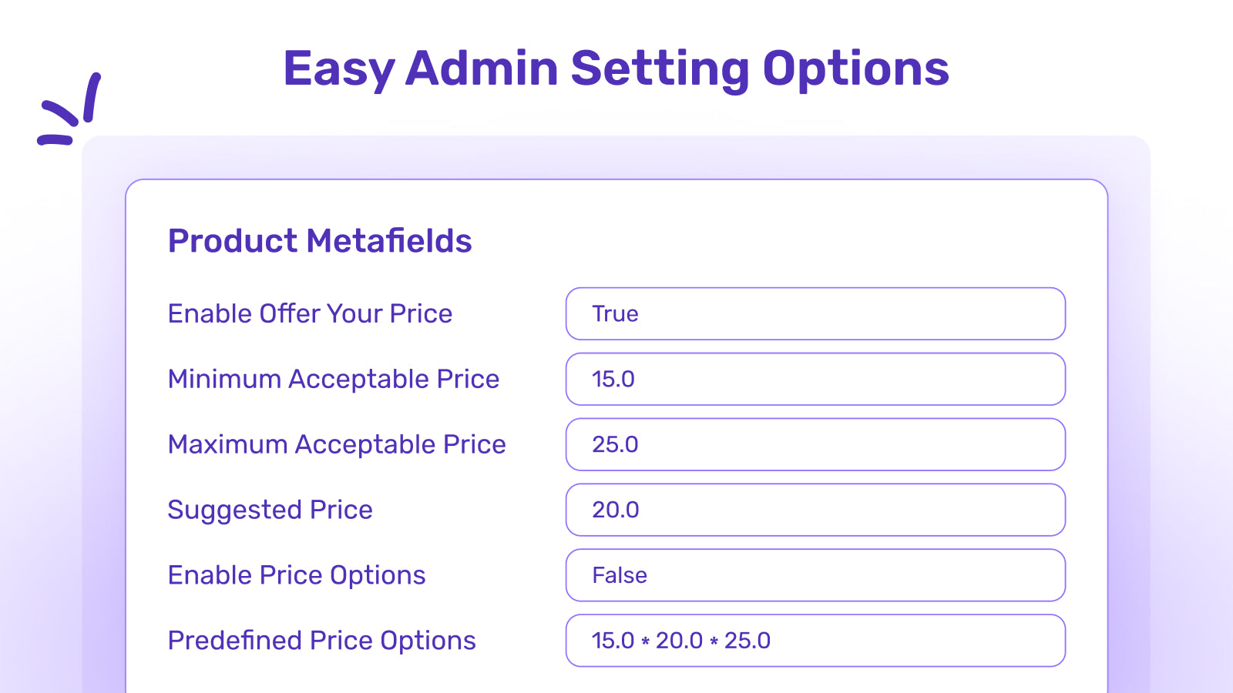
Task: Click the Enable Price Options label
Action: click(297, 576)
